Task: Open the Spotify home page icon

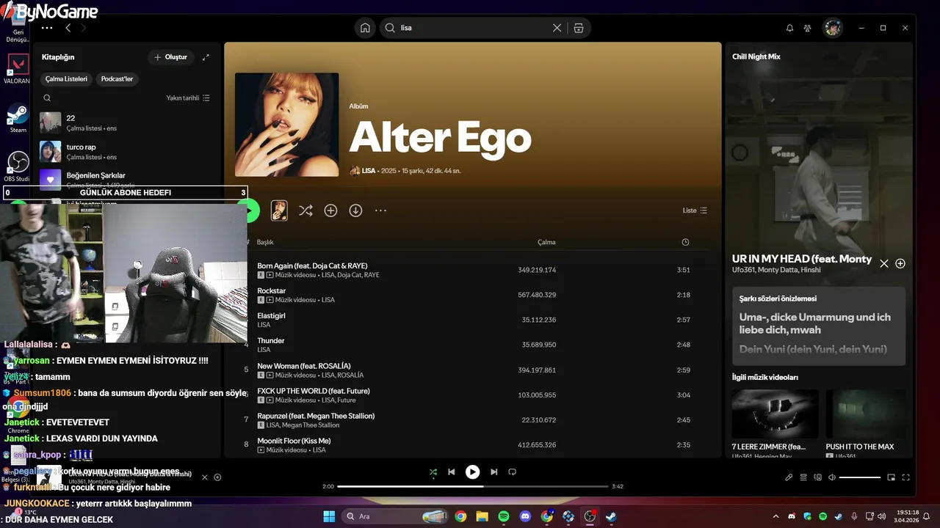Action: [365, 28]
